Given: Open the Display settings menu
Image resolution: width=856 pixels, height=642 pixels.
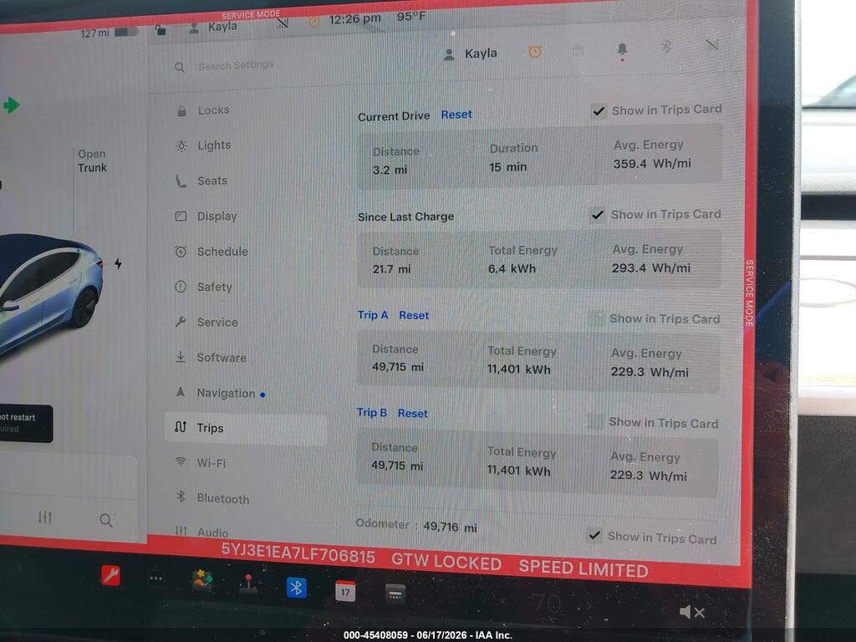Looking at the screenshot, I should [x=217, y=217].
